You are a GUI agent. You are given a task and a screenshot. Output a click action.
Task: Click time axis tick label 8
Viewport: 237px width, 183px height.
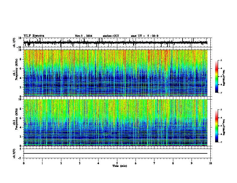[173, 163]
